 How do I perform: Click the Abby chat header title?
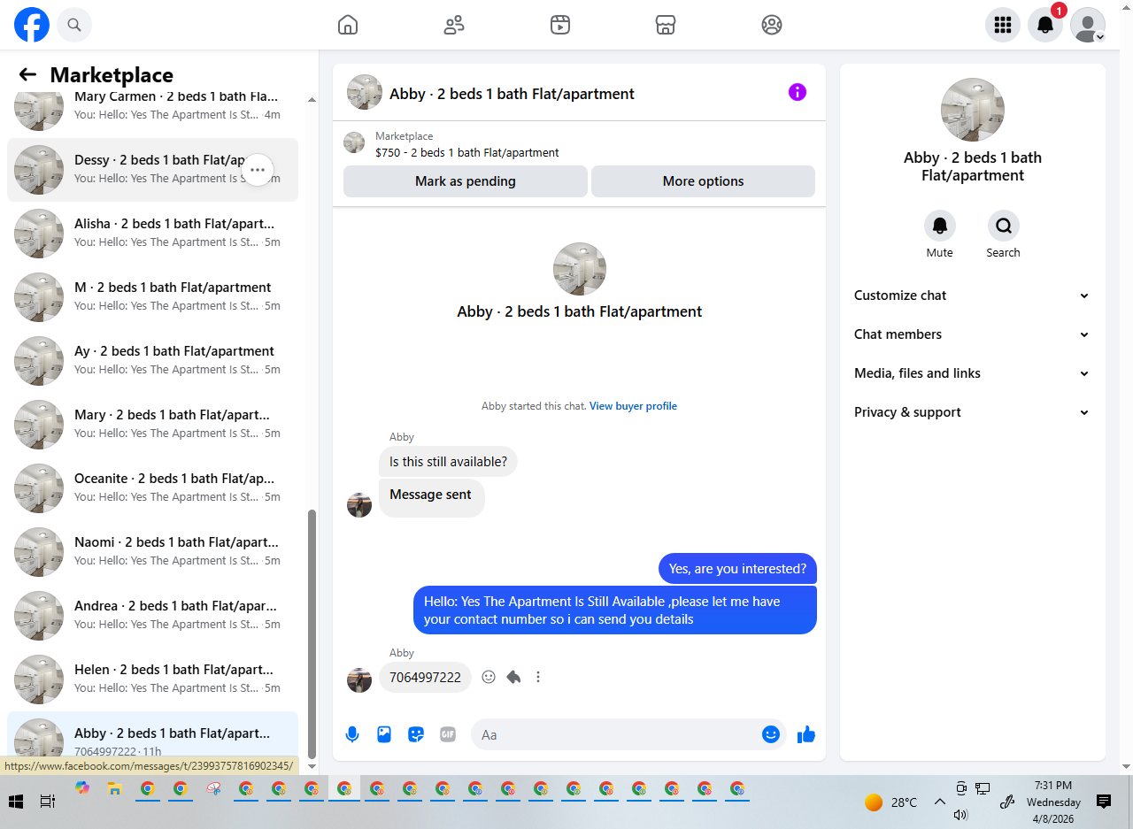pyautogui.click(x=512, y=93)
